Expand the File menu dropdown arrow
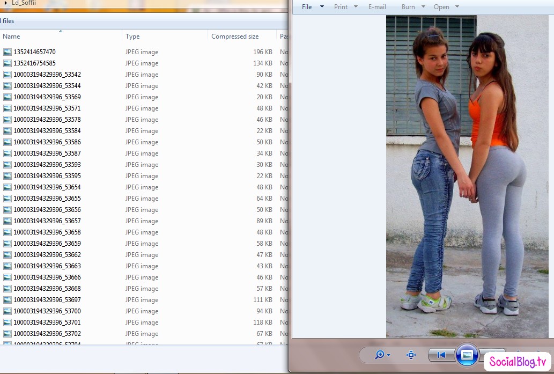 click(322, 7)
